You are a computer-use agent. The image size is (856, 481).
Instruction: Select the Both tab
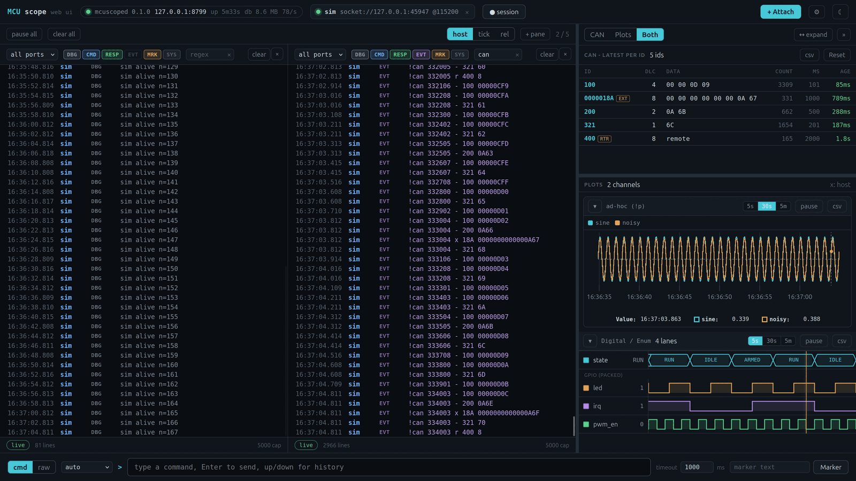pos(650,35)
